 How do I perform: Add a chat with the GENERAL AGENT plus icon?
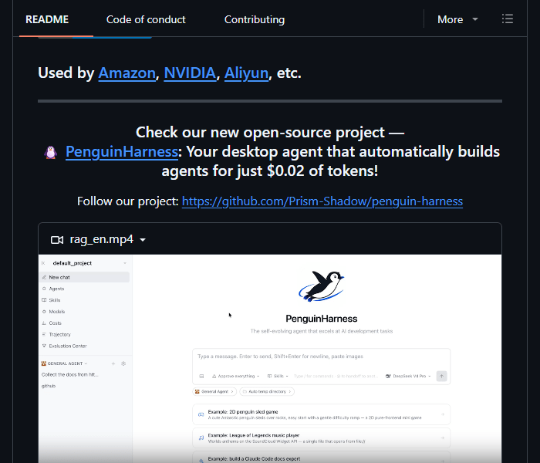coord(113,363)
